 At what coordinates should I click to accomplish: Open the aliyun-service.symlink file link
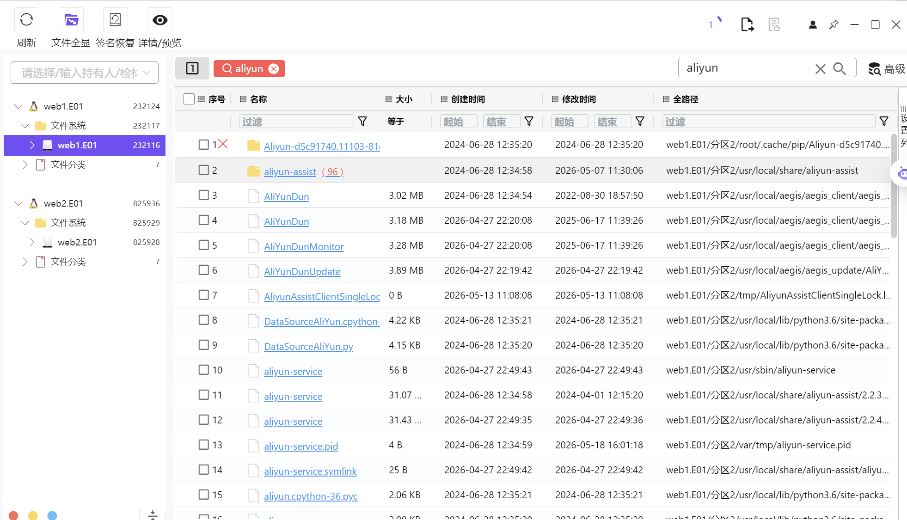[x=310, y=471]
